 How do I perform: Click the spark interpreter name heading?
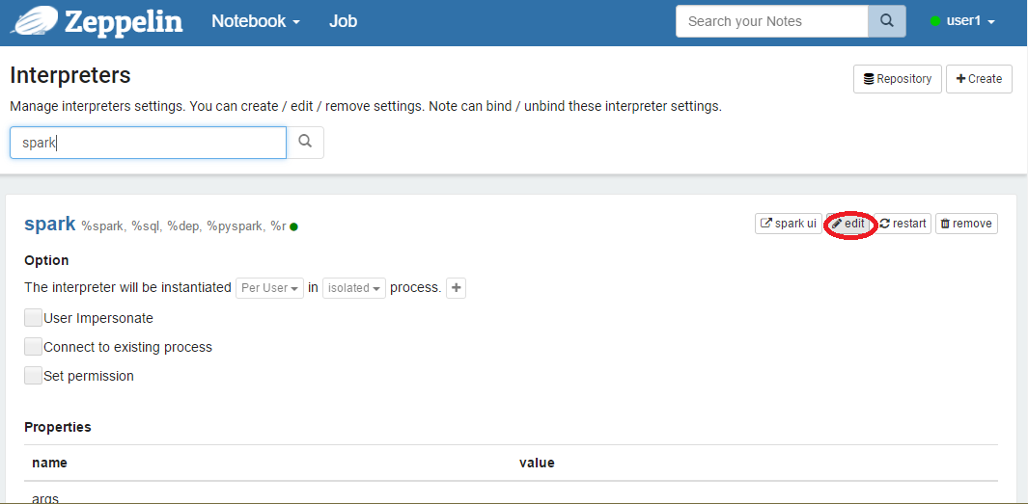click(50, 224)
